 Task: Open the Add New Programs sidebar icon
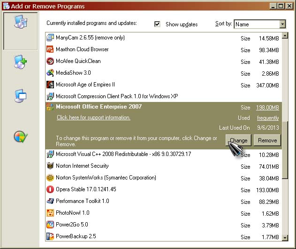[20, 62]
